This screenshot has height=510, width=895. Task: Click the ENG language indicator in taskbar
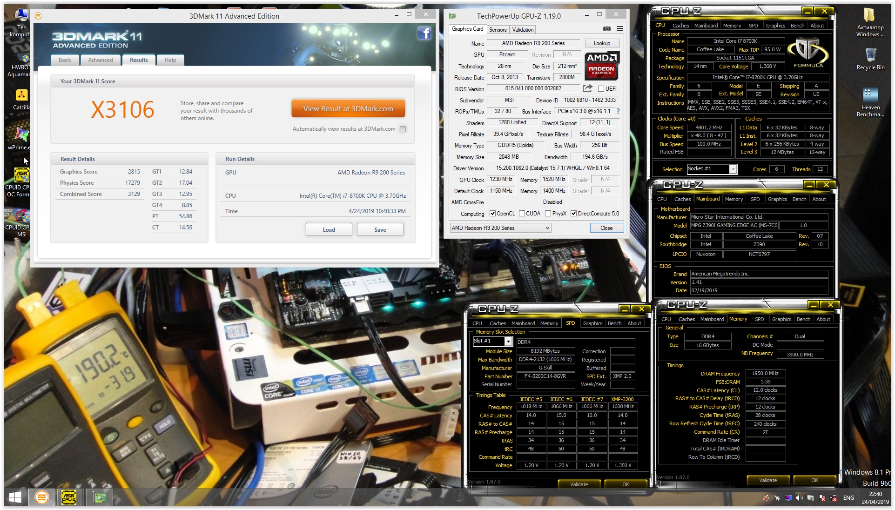coord(848,498)
